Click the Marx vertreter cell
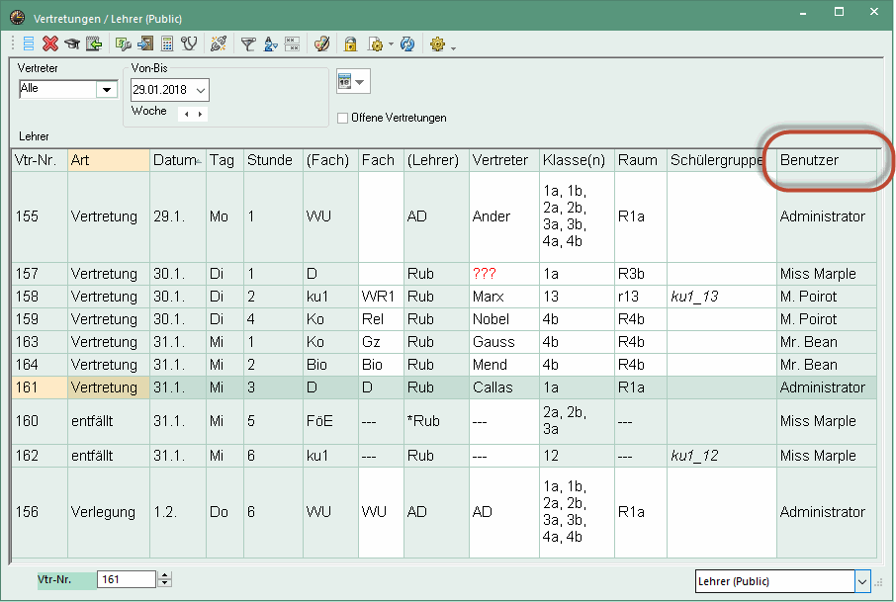Image resolution: width=896 pixels, height=602 pixels. tap(504, 297)
